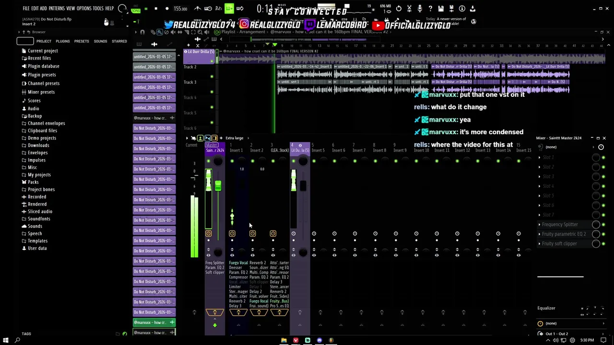The height and width of the screenshot is (345, 614).
Task: Open the OPTIONS menu
Action: (x=84, y=9)
